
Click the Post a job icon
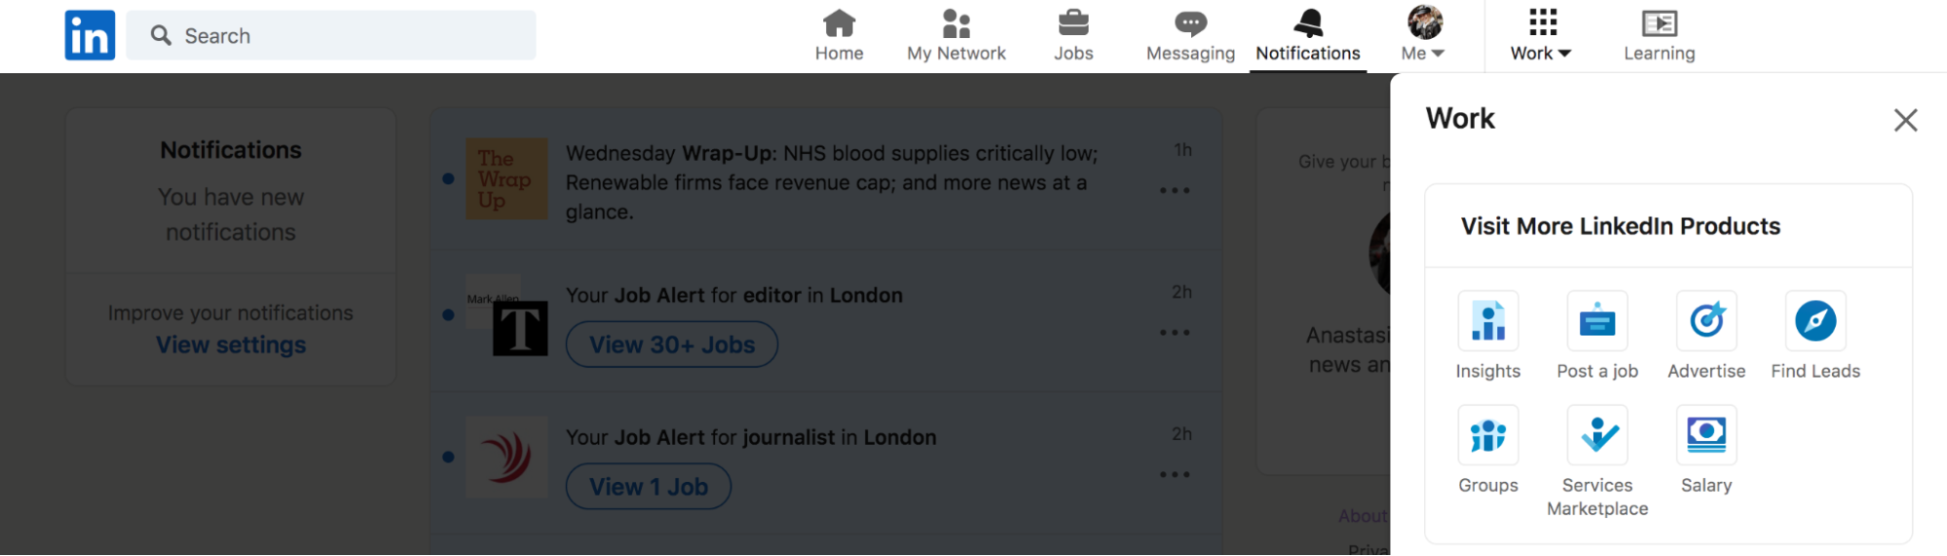pos(1597,320)
